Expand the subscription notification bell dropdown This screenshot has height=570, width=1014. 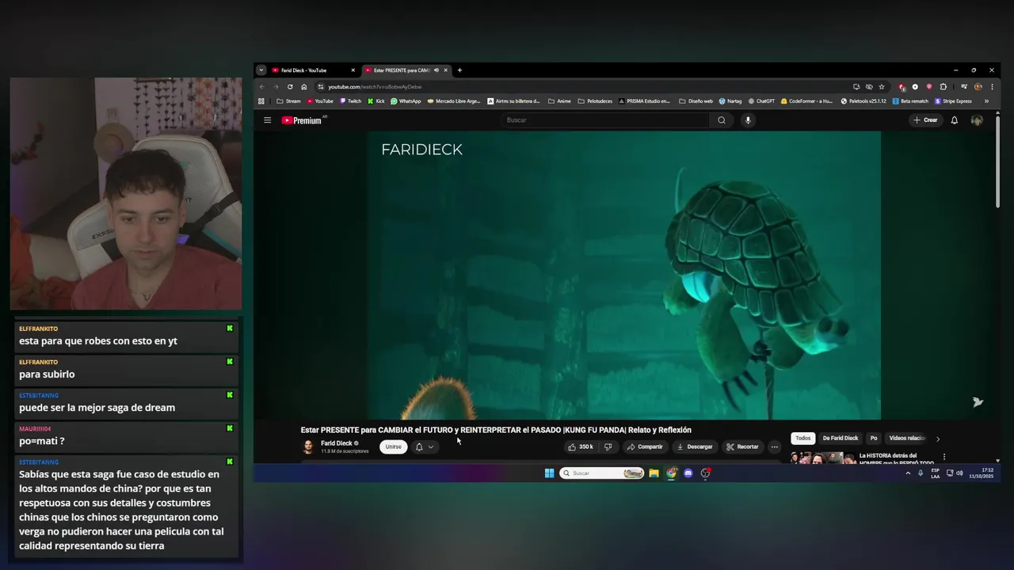[425, 446]
